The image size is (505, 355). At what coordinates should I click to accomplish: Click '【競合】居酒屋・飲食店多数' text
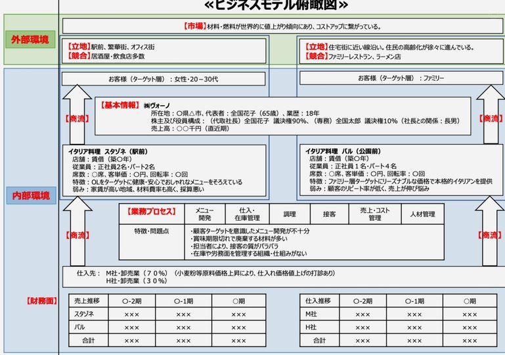click(x=105, y=56)
